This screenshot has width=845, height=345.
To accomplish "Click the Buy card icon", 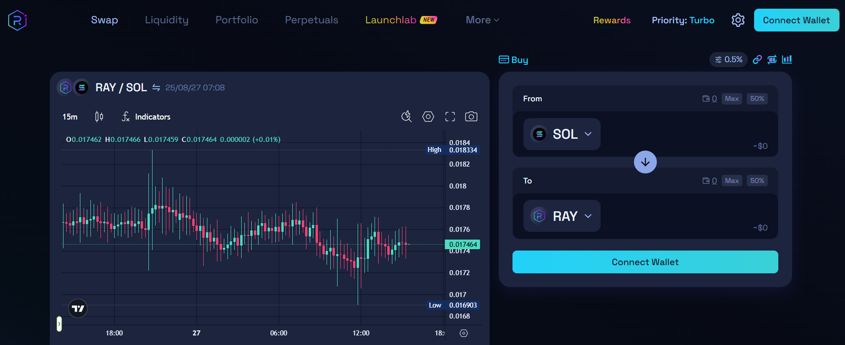I will coord(504,60).
